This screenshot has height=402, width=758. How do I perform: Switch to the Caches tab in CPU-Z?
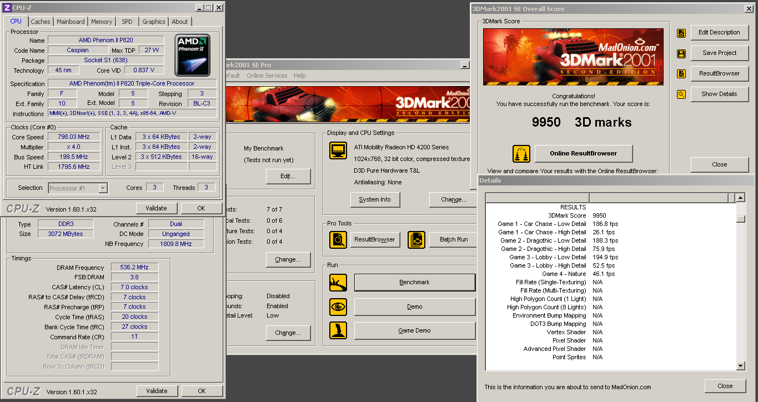pyautogui.click(x=41, y=22)
